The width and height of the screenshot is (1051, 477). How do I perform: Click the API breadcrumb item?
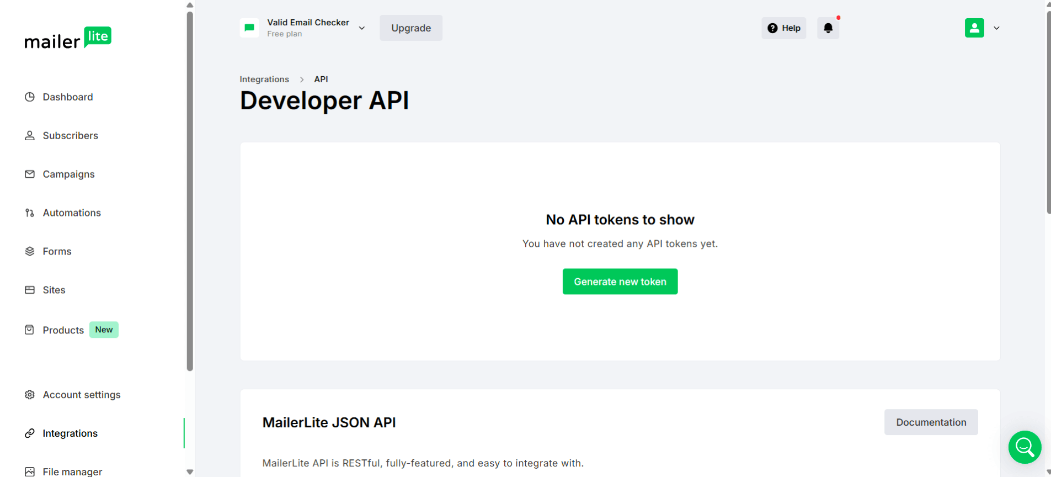pyautogui.click(x=321, y=79)
